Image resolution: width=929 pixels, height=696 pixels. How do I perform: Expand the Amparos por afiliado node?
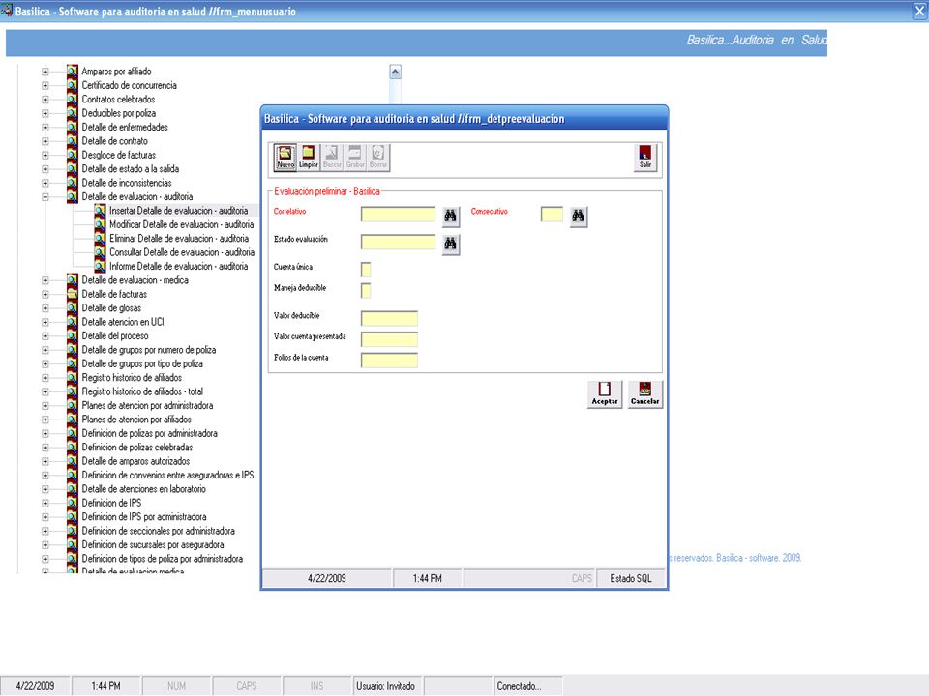[45, 72]
